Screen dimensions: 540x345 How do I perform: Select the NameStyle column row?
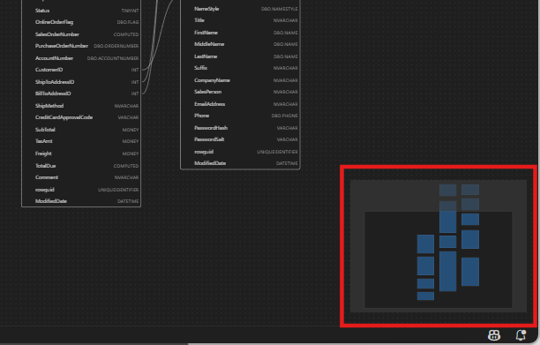tap(240, 9)
